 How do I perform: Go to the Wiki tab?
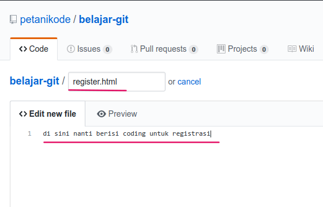[x=301, y=49]
